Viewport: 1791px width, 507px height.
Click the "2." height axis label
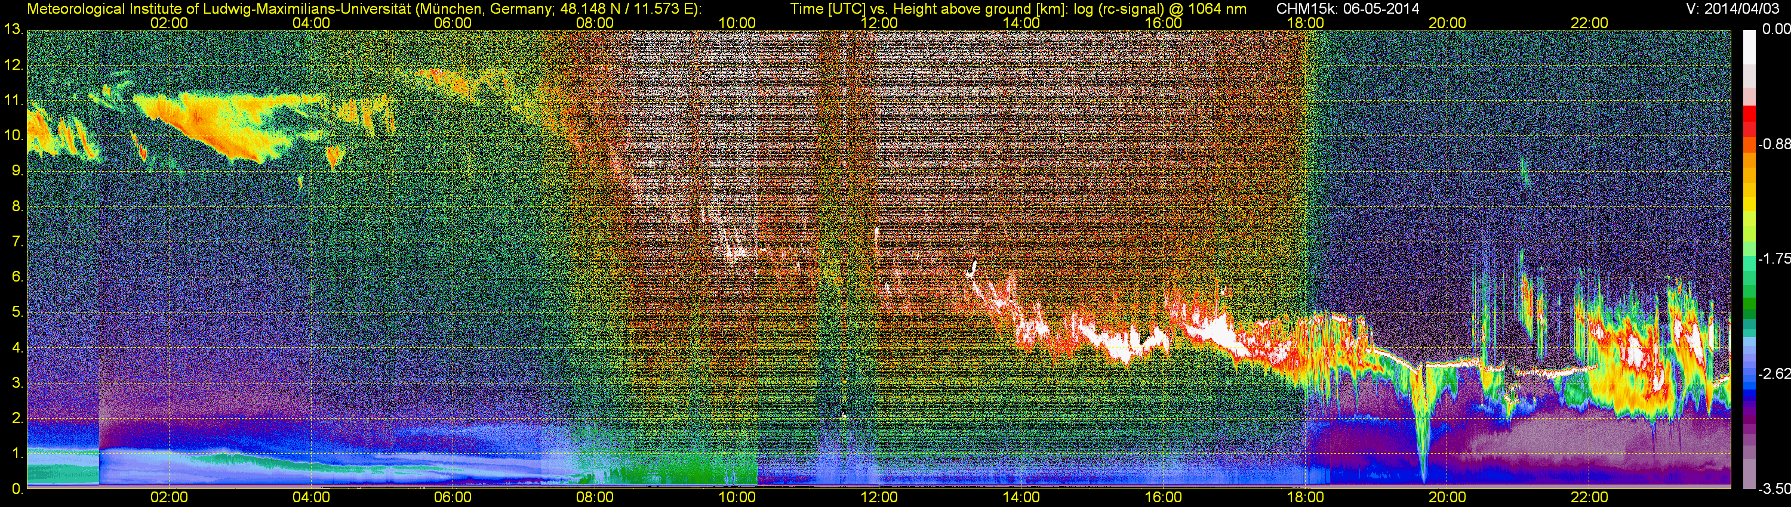pos(17,418)
